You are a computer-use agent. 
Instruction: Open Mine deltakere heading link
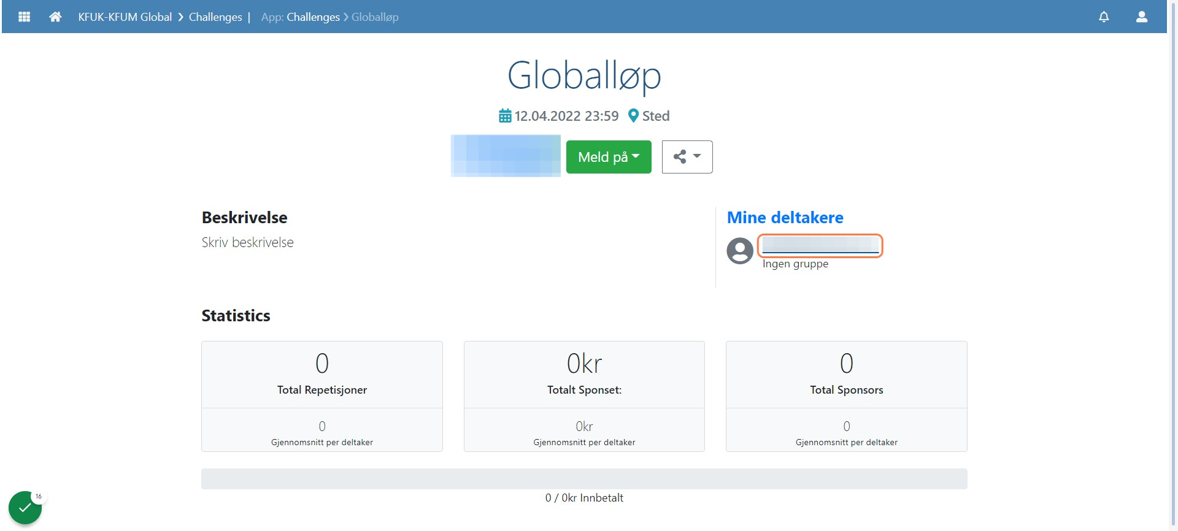tap(785, 218)
